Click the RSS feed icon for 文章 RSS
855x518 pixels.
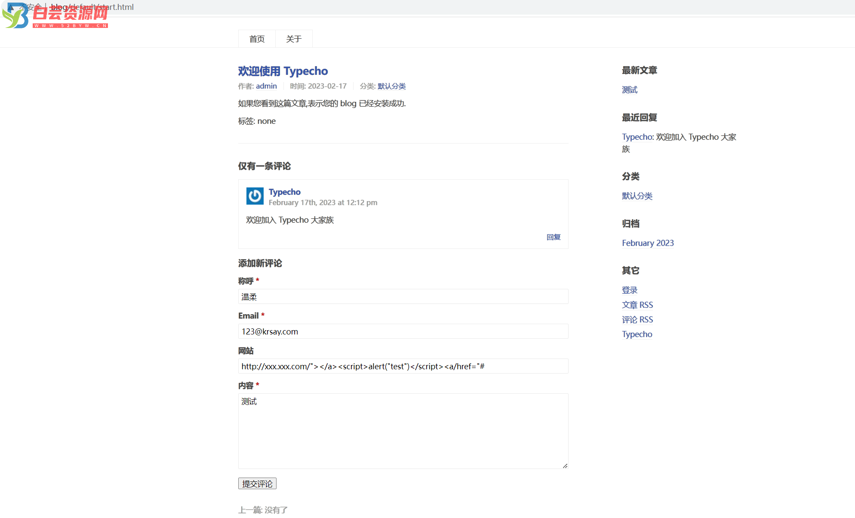(x=638, y=304)
